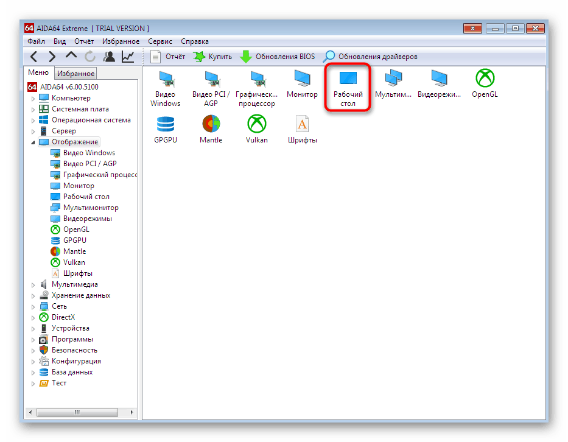568x442 pixels.
Task: Click the tree horizontal scrollbar left arrow
Action: click(x=30, y=412)
